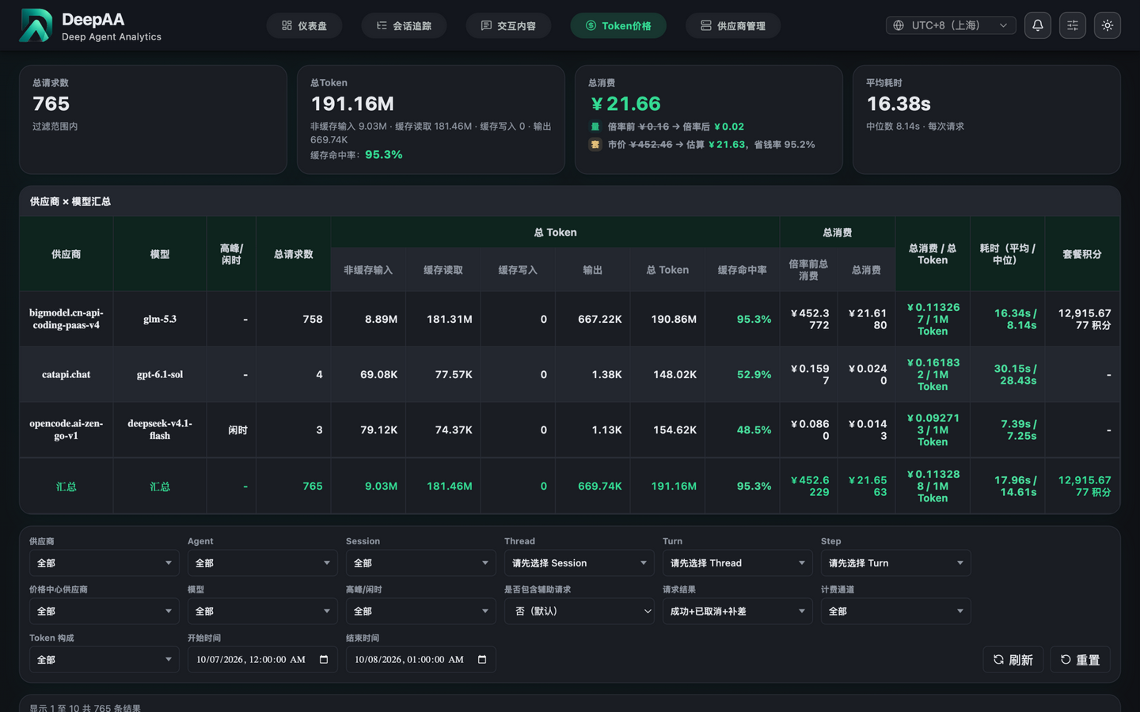Click the catapi.chat supplier cell
Viewport: 1140px width, 712px height.
coord(66,374)
